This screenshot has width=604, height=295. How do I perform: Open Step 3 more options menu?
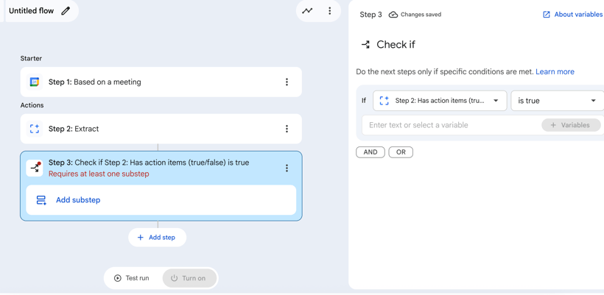(x=287, y=168)
